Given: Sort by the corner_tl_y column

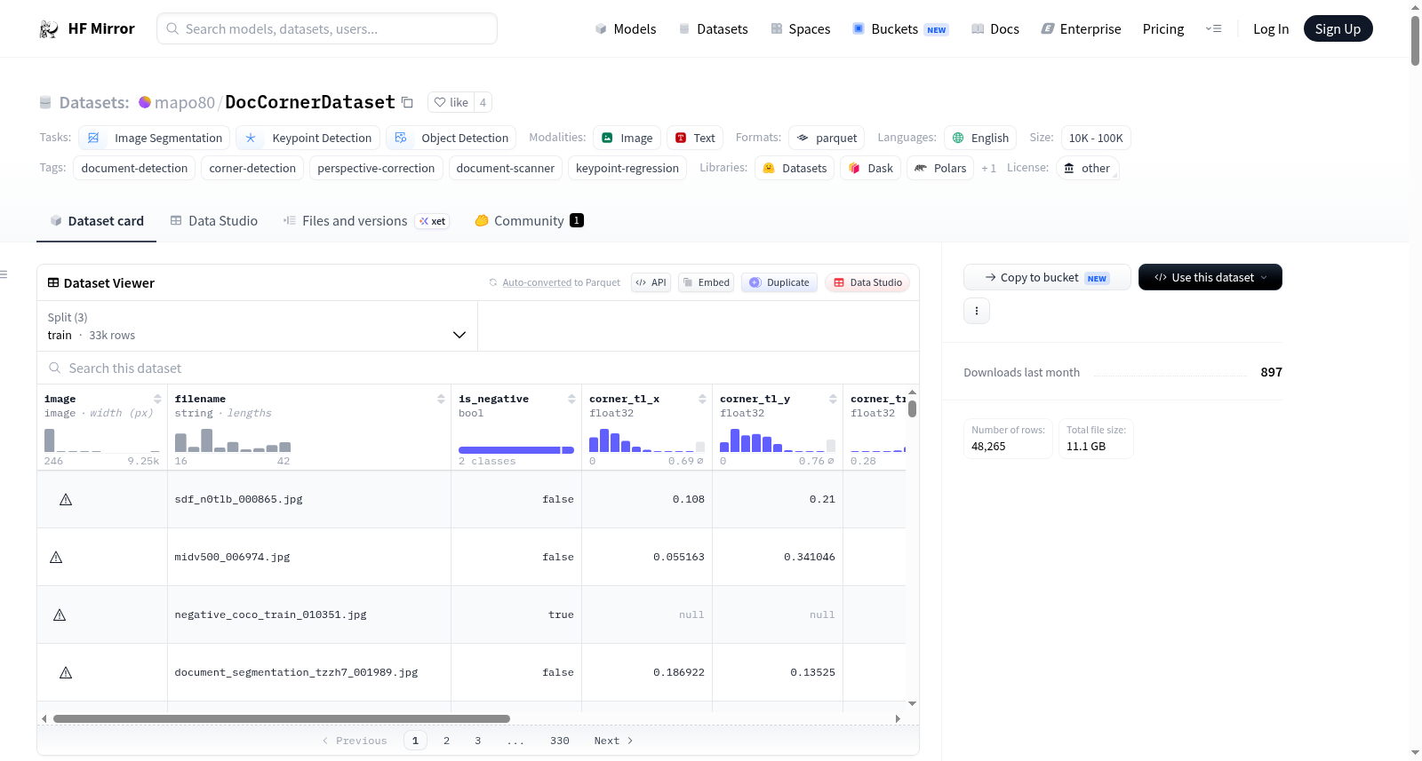Looking at the screenshot, I should tap(833, 399).
